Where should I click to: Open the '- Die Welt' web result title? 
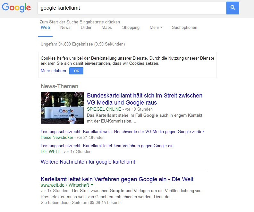click(117, 179)
